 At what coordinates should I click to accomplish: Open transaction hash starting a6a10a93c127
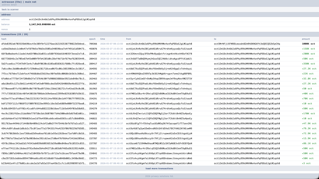[44, 84]
